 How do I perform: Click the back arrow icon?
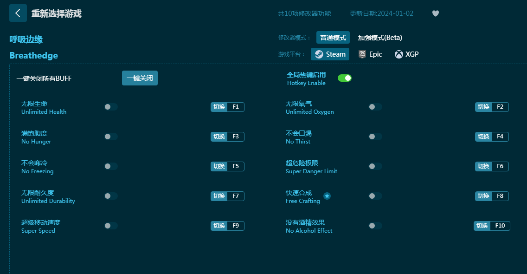[x=18, y=13]
